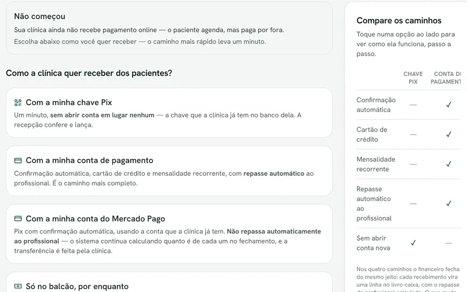Click checkmark in Repasse automático ao profissional row
The height and width of the screenshot is (292, 467).
pyautogui.click(x=448, y=203)
